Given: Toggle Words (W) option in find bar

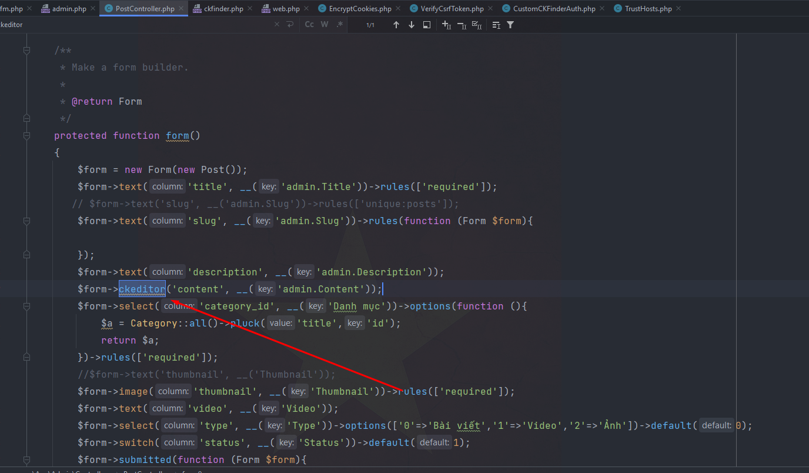Looking at the screenshot, I should 325,25.
